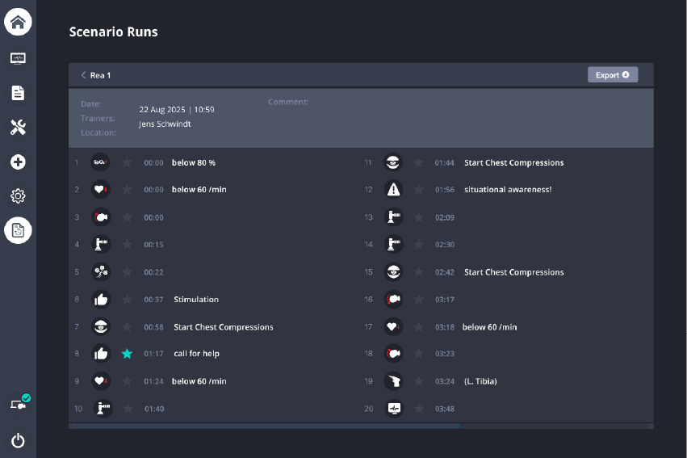687x458 pixels.
Task: Go to the Home screen icon
Action: point(18,22)
